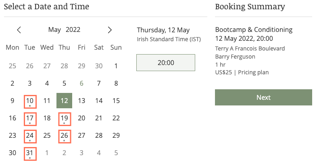Go to previous month with left chevron
The image size is (317, 162).
coord(19,30)
